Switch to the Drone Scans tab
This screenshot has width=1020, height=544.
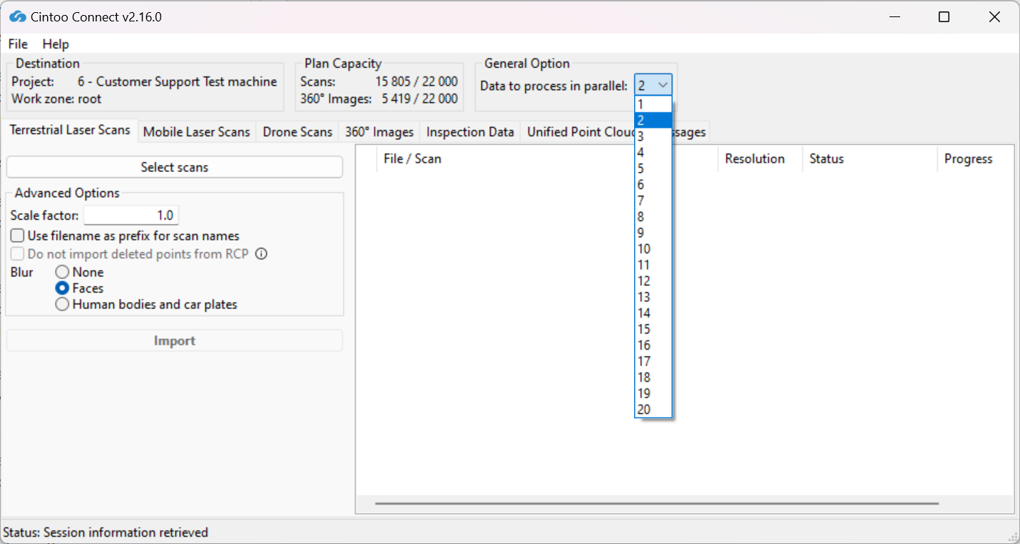tap(297, 132)
